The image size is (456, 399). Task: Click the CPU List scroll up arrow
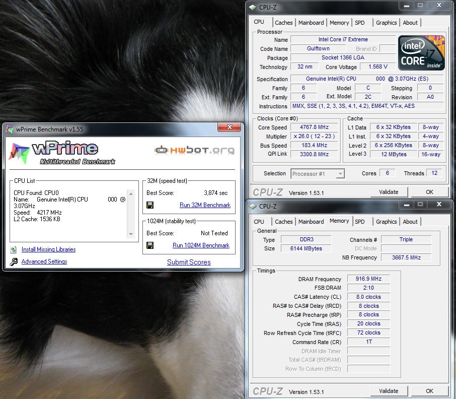(131, 194)
